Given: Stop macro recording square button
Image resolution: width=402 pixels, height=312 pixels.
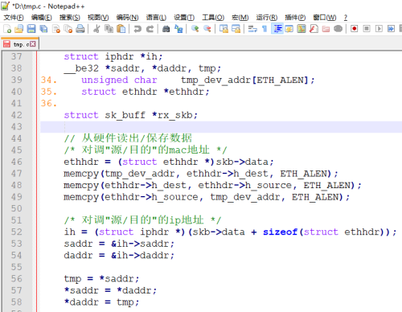Looking at the screenshot, I should click(x=367, y=29).
